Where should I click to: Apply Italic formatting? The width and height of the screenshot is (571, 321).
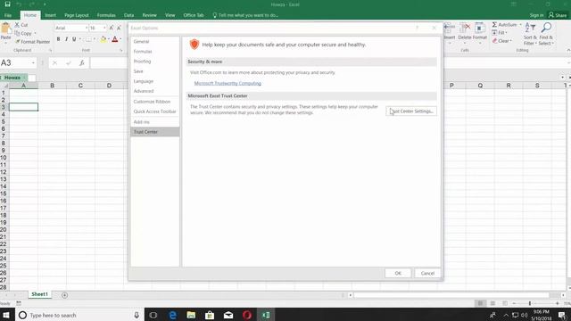(66, 39)
